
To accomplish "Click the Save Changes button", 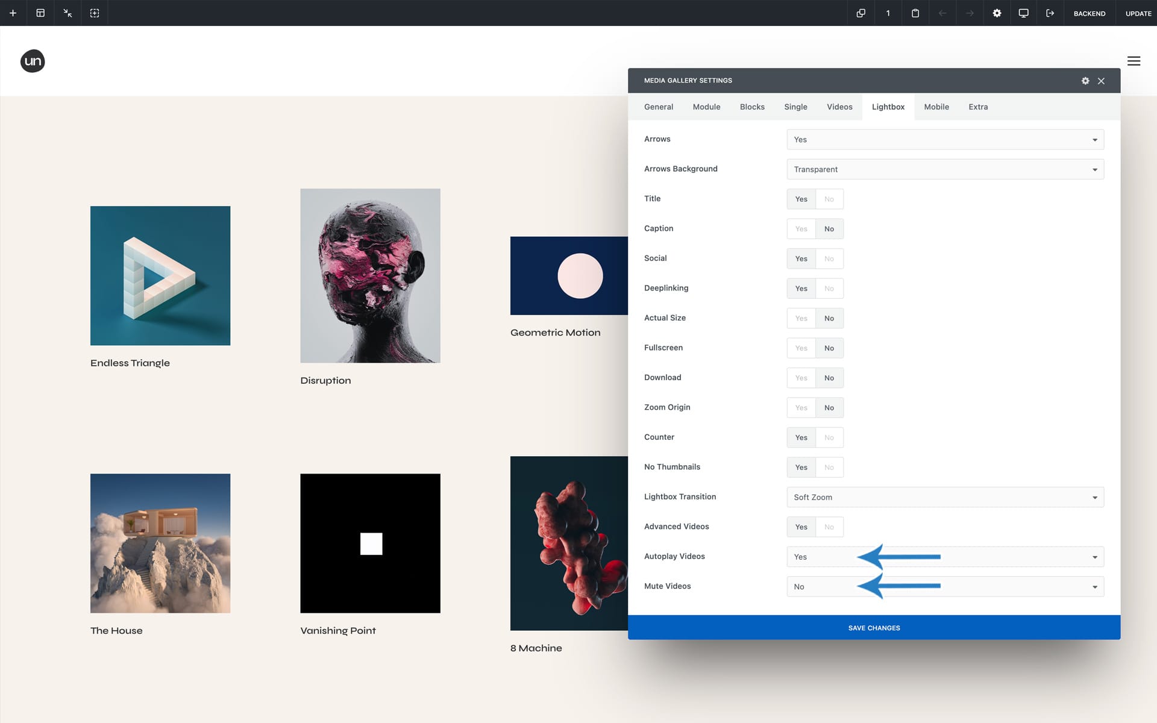I will [874, 628].
